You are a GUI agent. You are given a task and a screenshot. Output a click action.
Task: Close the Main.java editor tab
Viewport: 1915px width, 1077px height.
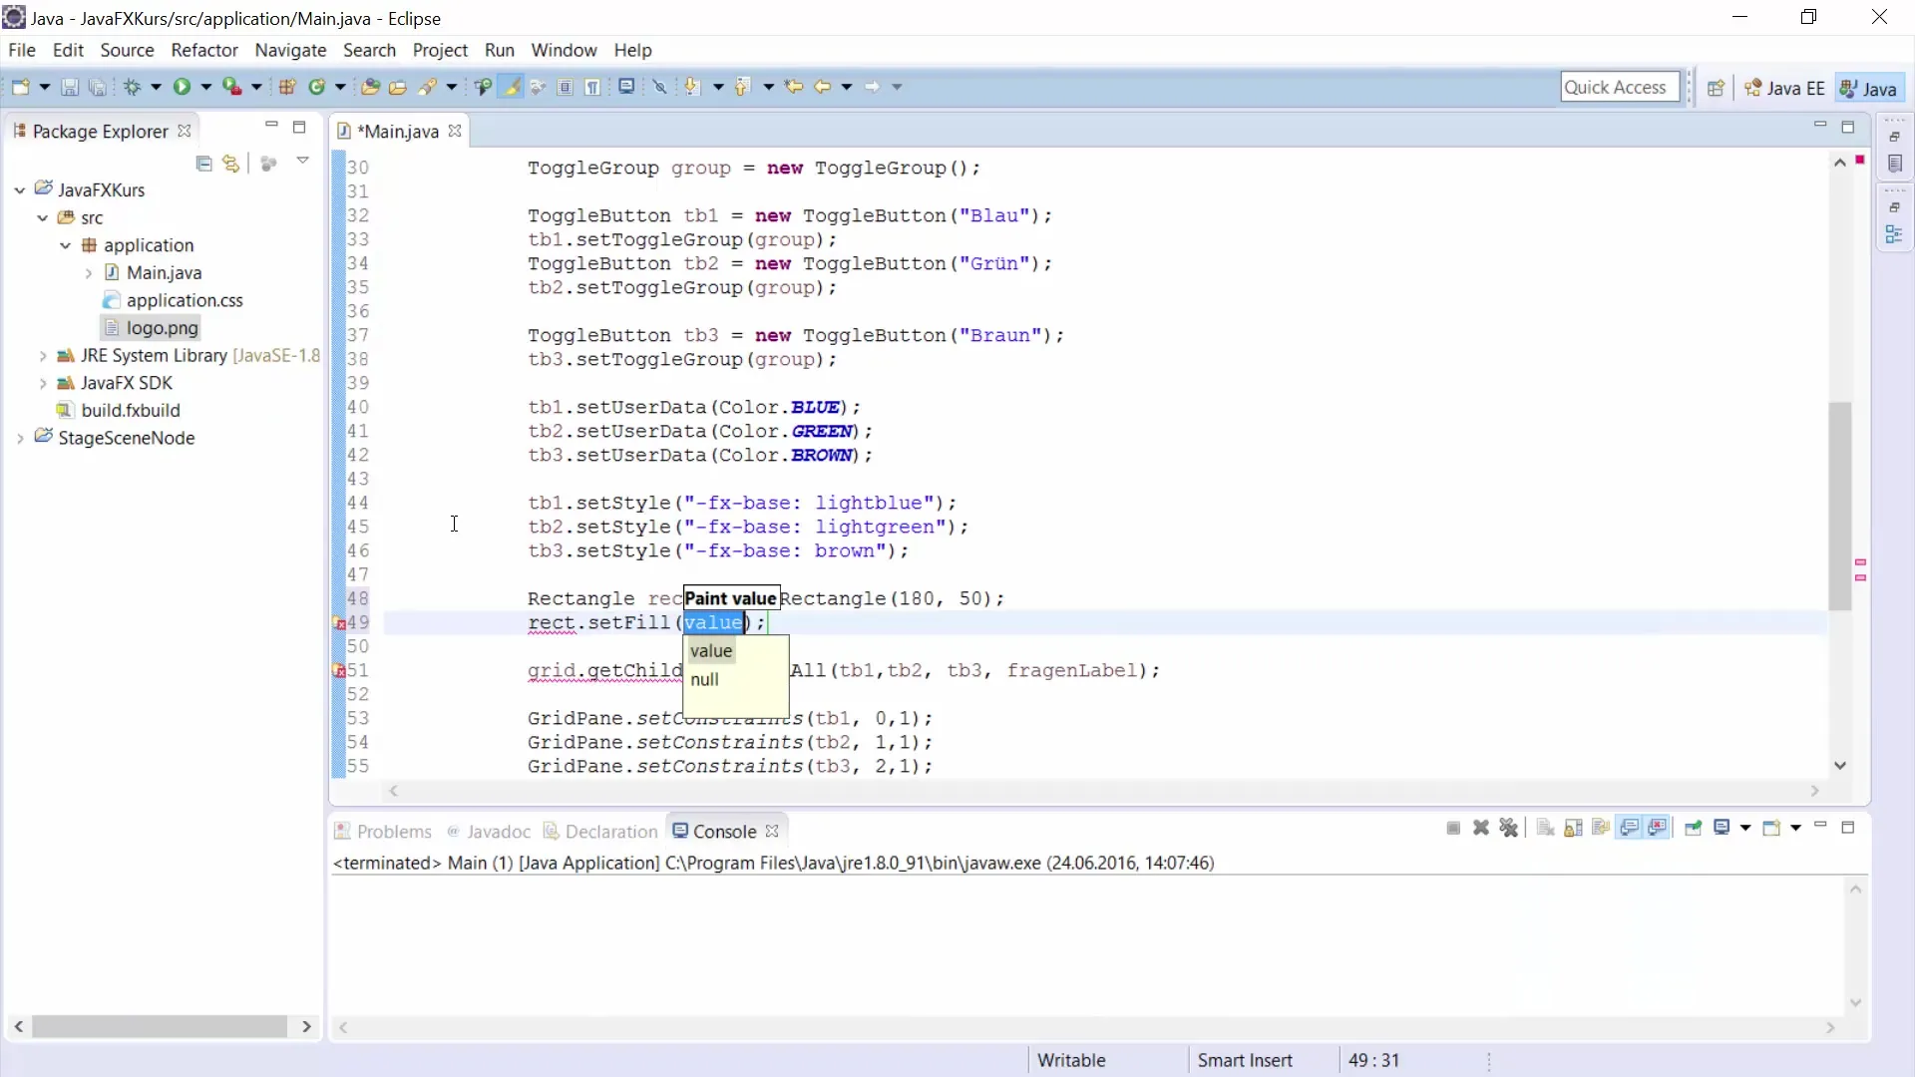(455, 132)
